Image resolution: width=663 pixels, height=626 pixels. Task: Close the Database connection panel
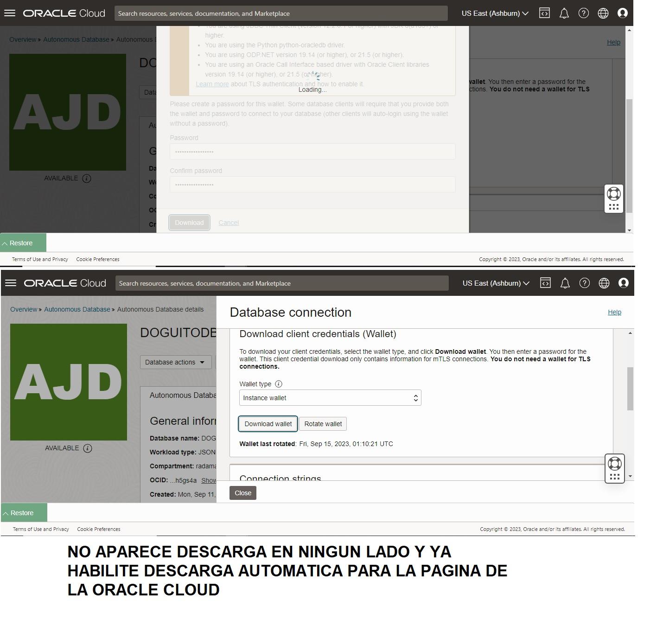coord(243,493)
